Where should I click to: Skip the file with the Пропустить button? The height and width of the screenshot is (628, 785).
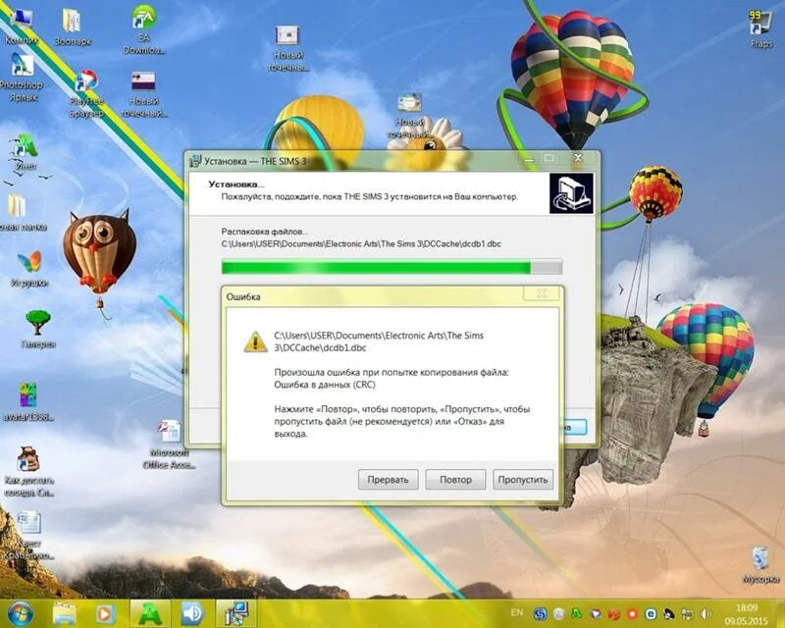point(523,479)
